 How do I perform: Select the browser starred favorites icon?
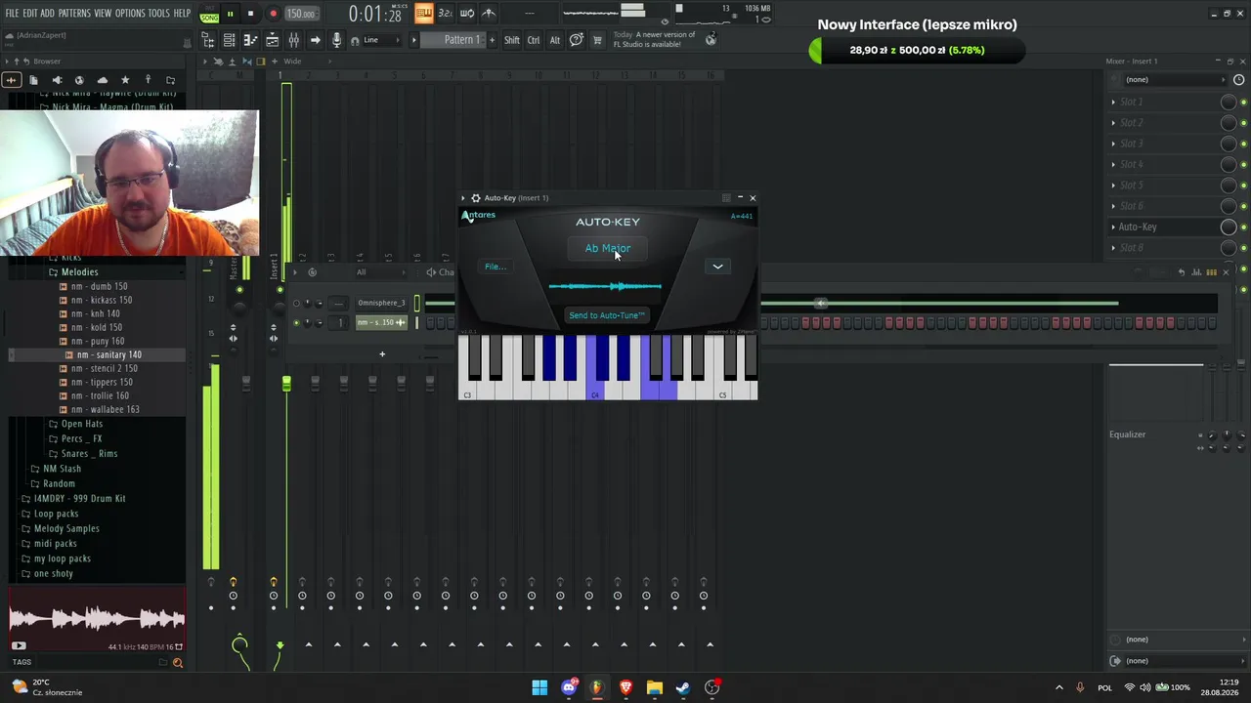coord(125,80)
